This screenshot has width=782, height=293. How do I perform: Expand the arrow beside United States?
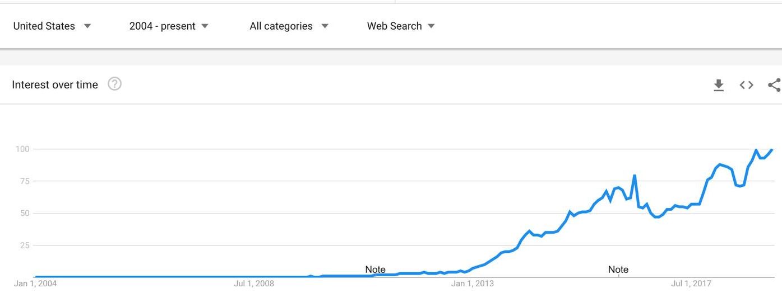(87, 26)
